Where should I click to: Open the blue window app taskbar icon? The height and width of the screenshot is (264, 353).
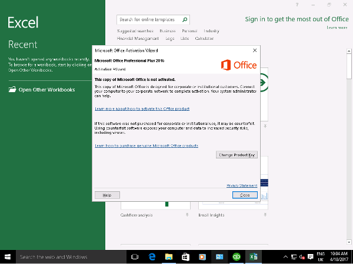(x=219, y=257)
